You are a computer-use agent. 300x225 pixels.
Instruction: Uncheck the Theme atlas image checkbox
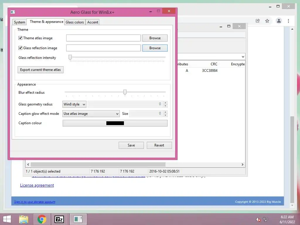[x=20, y=38]
